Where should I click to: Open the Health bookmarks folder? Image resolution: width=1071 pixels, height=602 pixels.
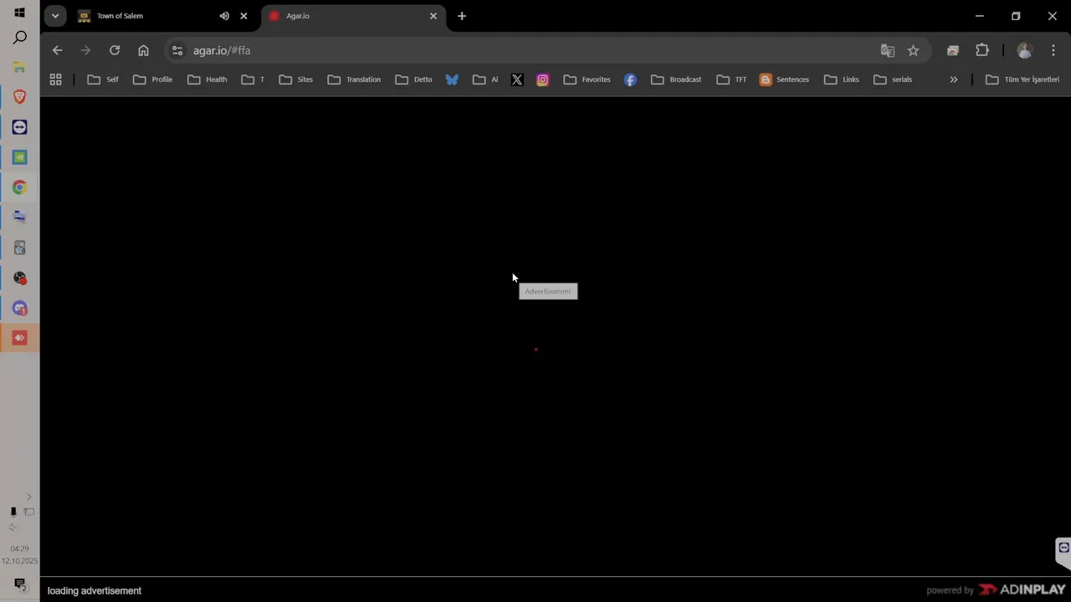click(208, 79)
